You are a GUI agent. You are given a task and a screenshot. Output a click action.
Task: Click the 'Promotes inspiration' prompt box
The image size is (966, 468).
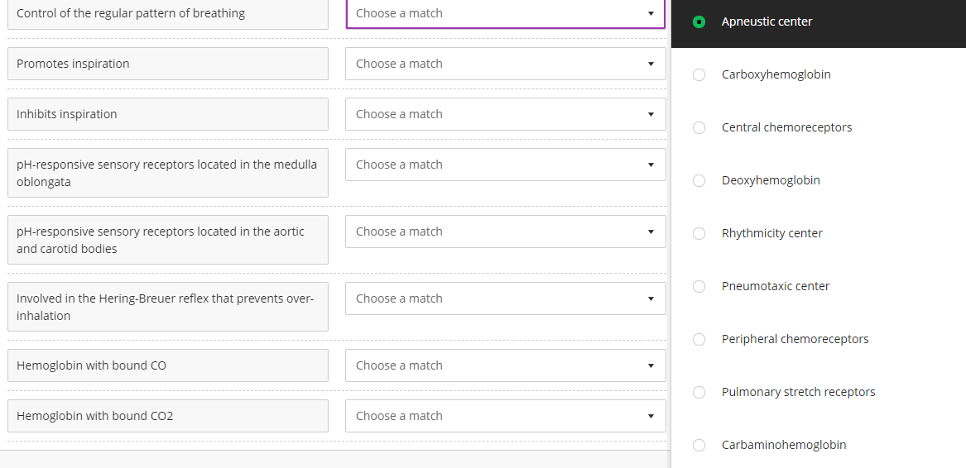pos(168,64)
